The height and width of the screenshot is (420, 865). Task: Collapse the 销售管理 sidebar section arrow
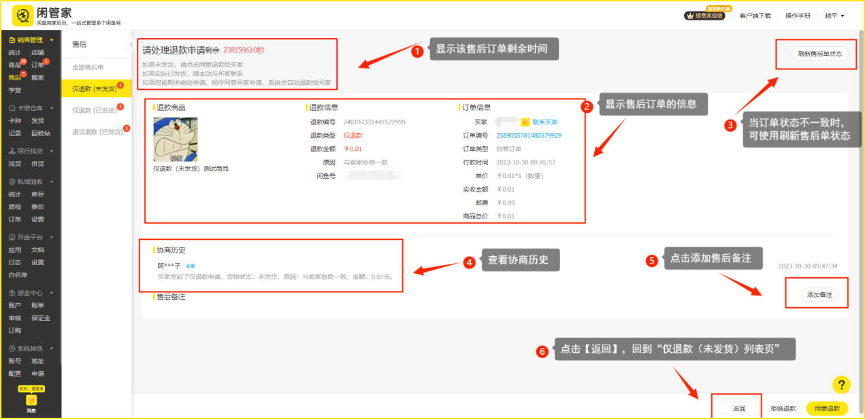[51, 40]
